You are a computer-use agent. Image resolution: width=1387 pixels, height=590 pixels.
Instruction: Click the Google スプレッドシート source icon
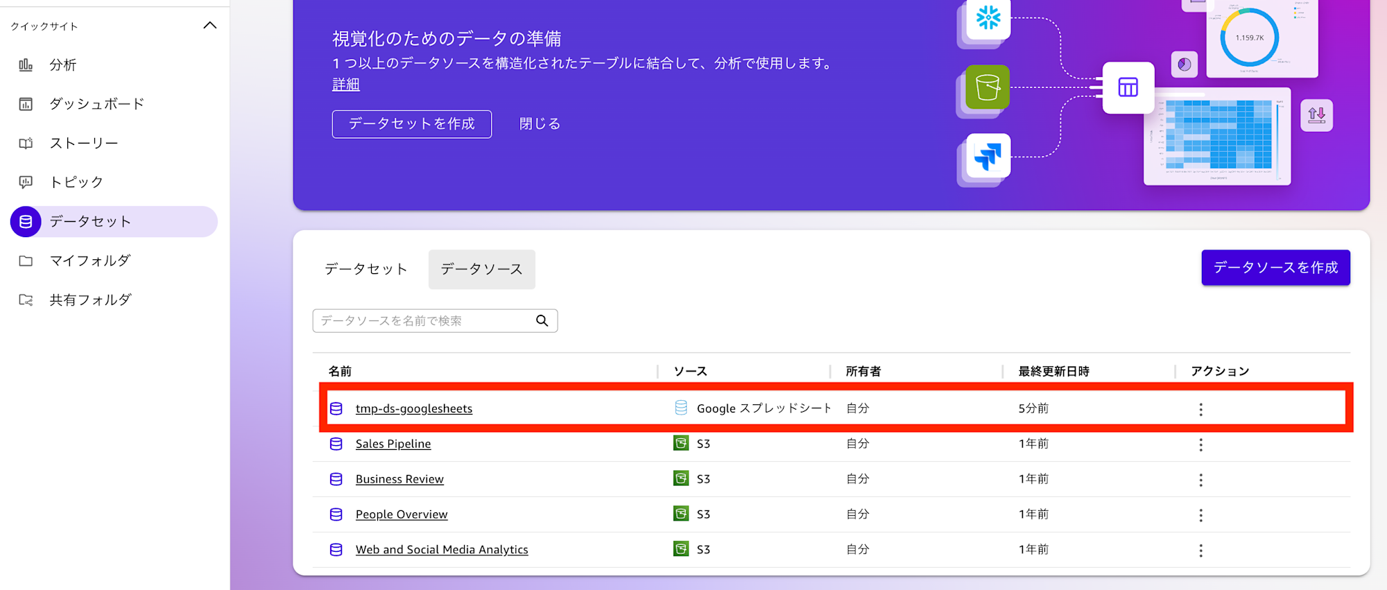681,408
